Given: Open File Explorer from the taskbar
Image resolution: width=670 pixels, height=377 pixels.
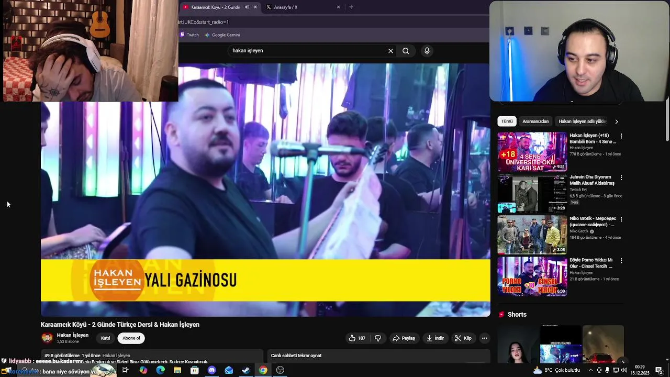Looking at the screenshot, I should click(x=177, y=370).
